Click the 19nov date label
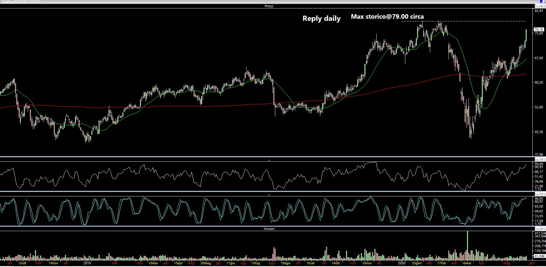546x267 pixels. point(54,263)
